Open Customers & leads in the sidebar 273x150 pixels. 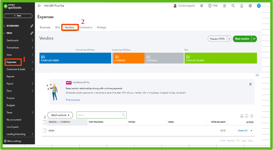point(16,69)
